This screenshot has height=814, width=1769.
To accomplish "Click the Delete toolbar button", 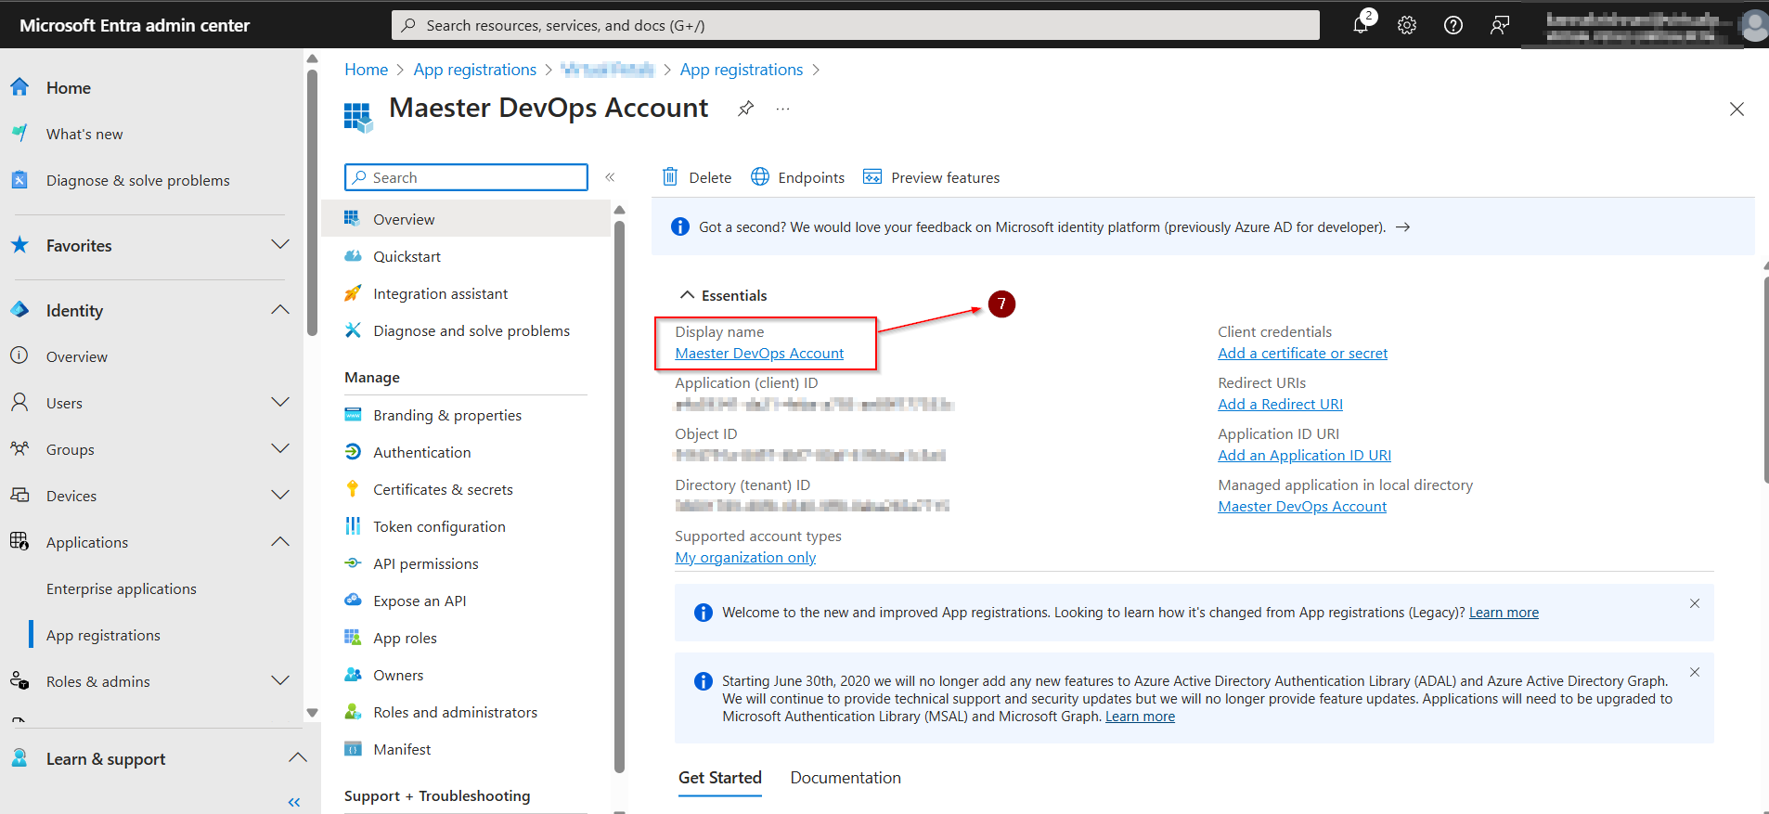I will pyautogui.click(x=696, y=177).
